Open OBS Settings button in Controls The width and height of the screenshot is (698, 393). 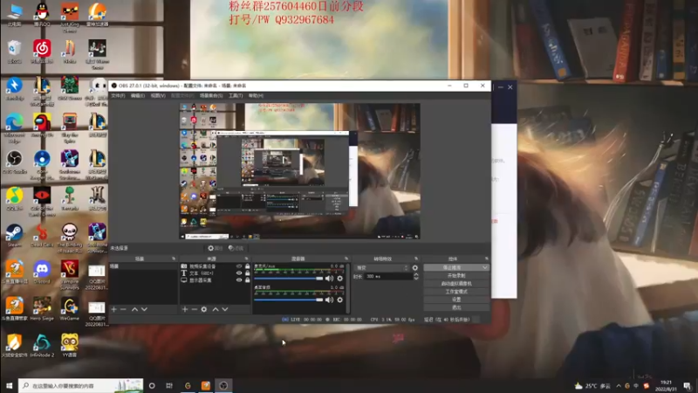tap(456, 300)
